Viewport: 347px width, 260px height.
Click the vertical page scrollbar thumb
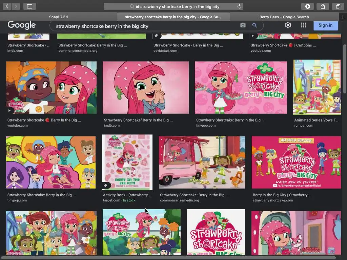click(345, 69)
